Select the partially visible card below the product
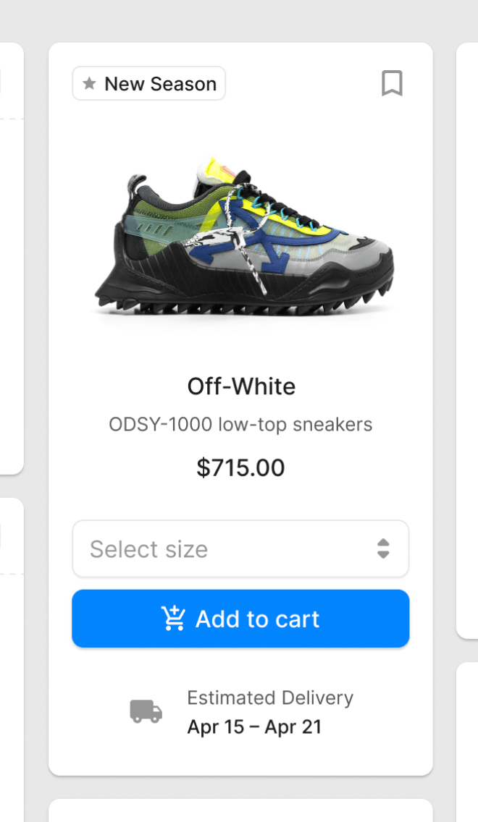The width and height of the screenshot is (478, 822). coord(240,811)
